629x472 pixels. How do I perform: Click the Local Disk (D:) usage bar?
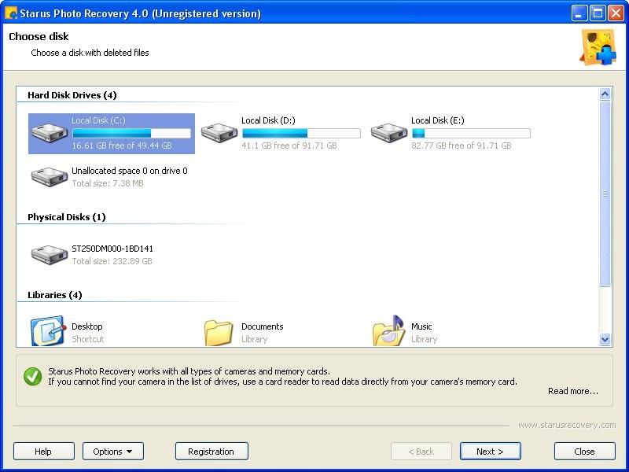pyautogui.click(x=301, y=133)
